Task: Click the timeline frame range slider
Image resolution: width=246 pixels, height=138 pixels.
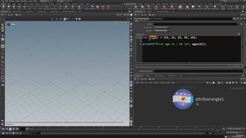Action: tap(122, 133)
